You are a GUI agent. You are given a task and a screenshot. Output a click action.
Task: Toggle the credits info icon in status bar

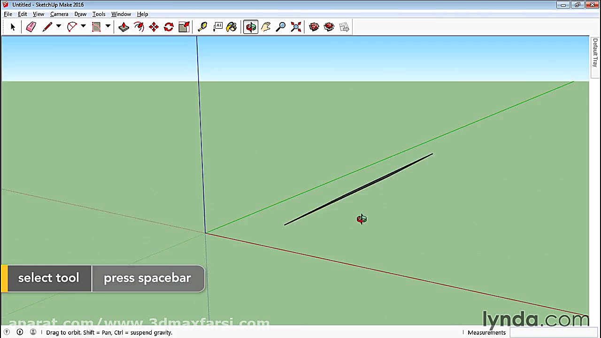(20, 332)
